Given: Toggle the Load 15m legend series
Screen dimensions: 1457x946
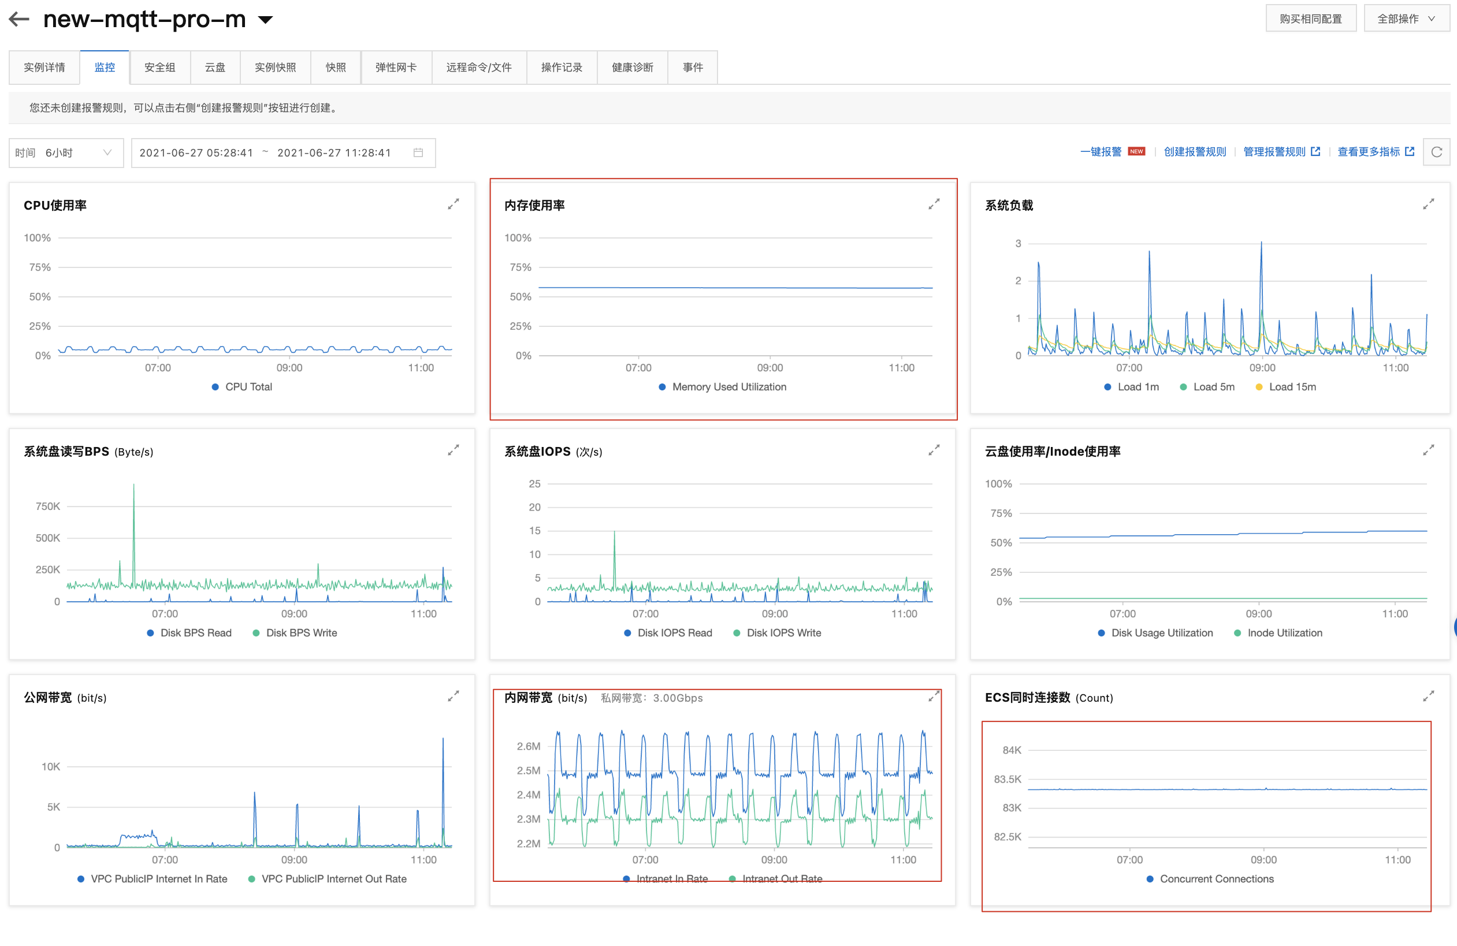Looking at the screenshot, I should (1285, 387).
